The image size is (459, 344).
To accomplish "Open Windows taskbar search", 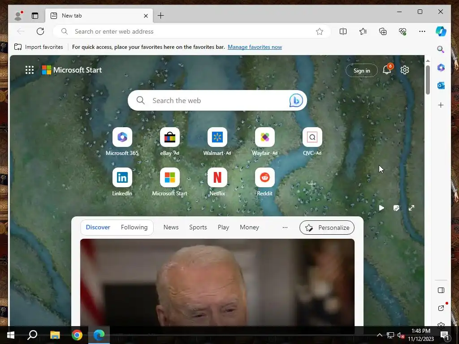I will [x=32, y=335].
